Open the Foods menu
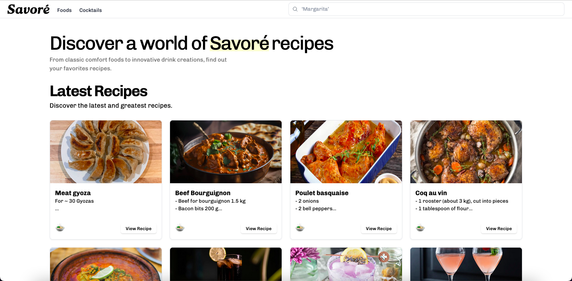 tap(64, 10)
